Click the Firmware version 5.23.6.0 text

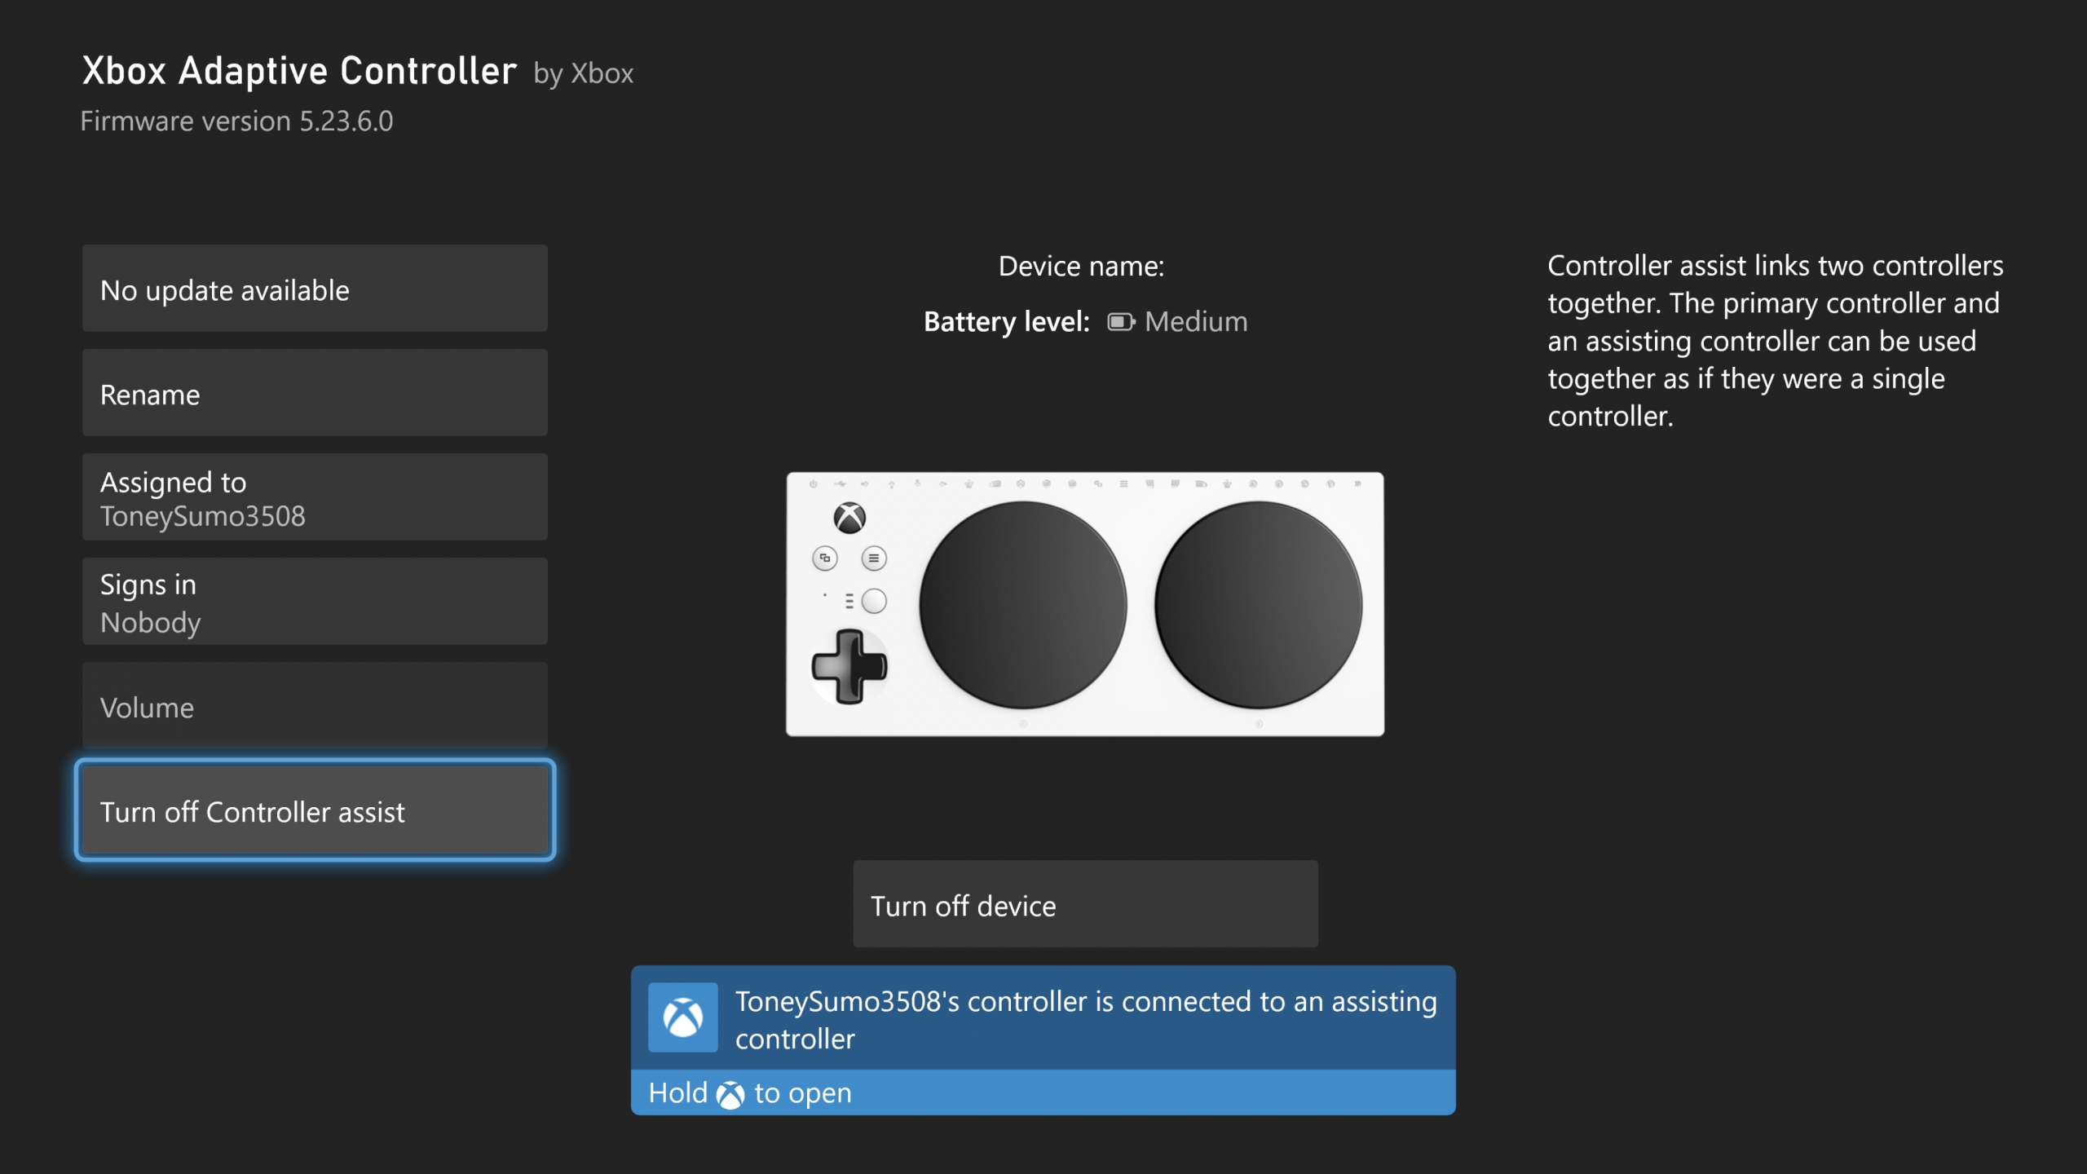[x=236, y=121]
